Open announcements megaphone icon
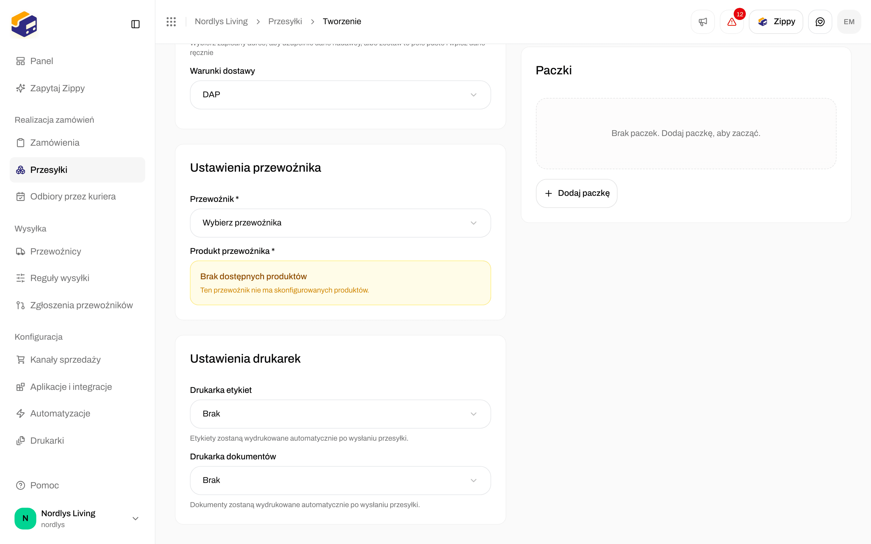 [703, 21]
